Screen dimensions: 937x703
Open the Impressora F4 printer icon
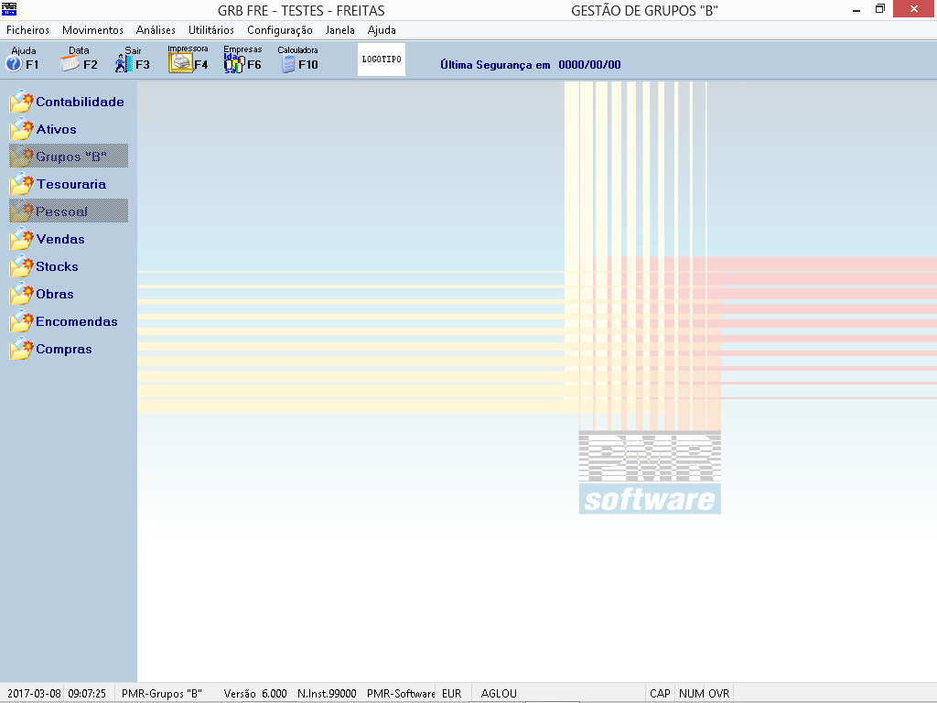(181, 63)
